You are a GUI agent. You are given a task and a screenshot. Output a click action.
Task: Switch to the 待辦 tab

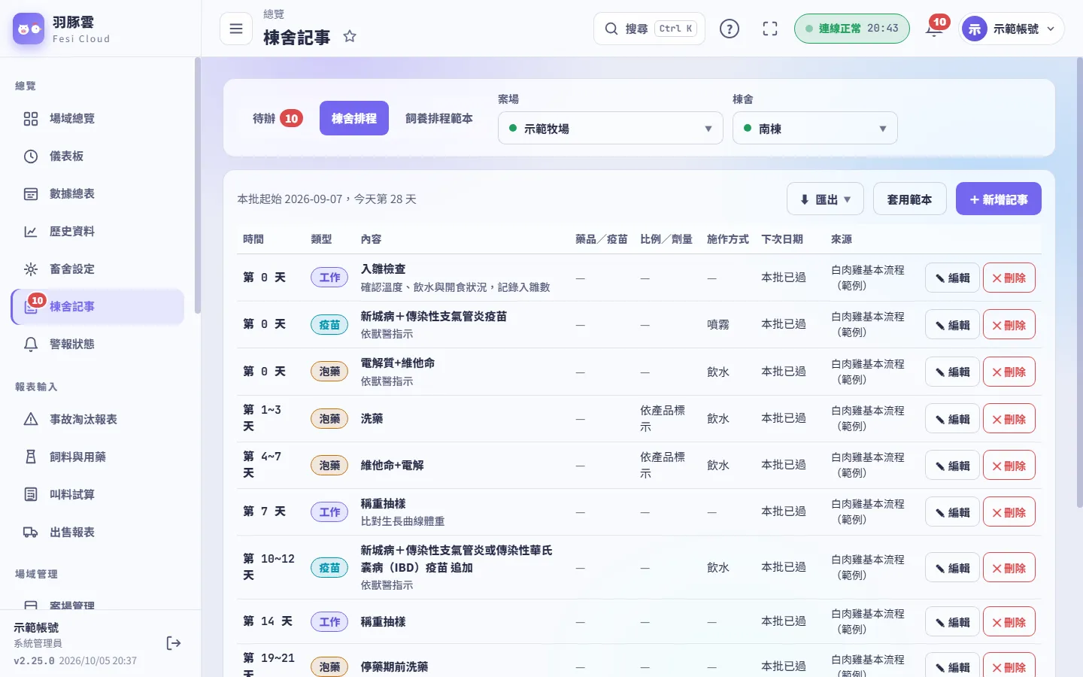point(278,118)
